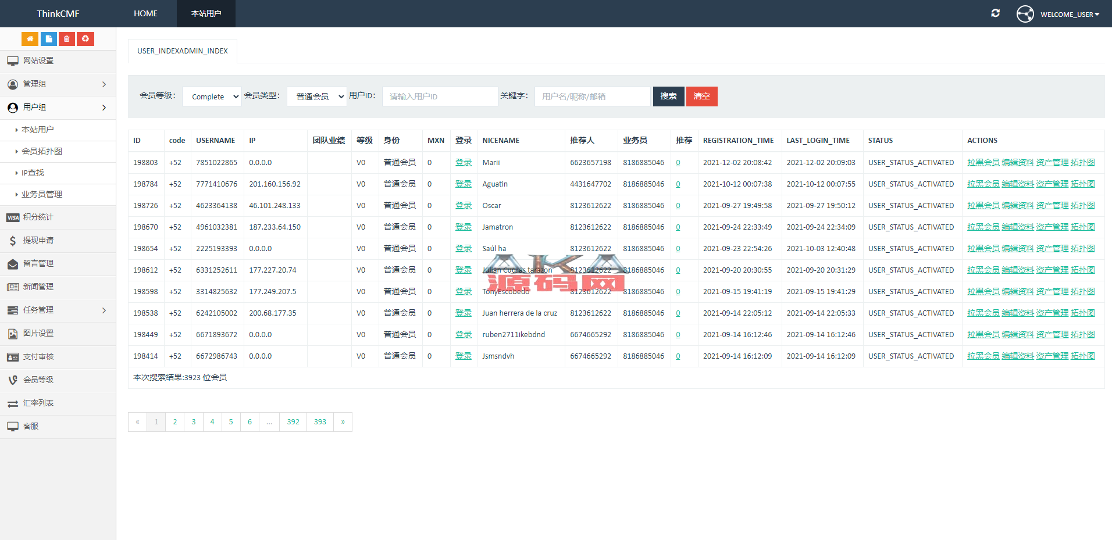Open 提现申请 with the dollar icon

click(38, 241)
